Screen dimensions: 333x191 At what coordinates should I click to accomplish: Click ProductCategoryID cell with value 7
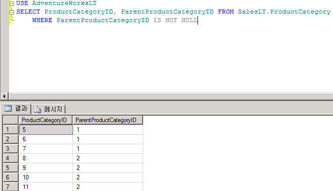(46, 149)
